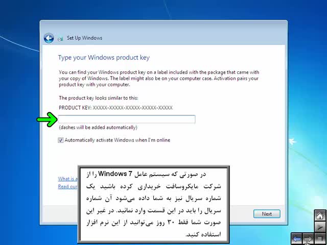Toggle Automatically activate Windows when I'm online checkbox
327x245 pixels.
[x=60, y=140]
